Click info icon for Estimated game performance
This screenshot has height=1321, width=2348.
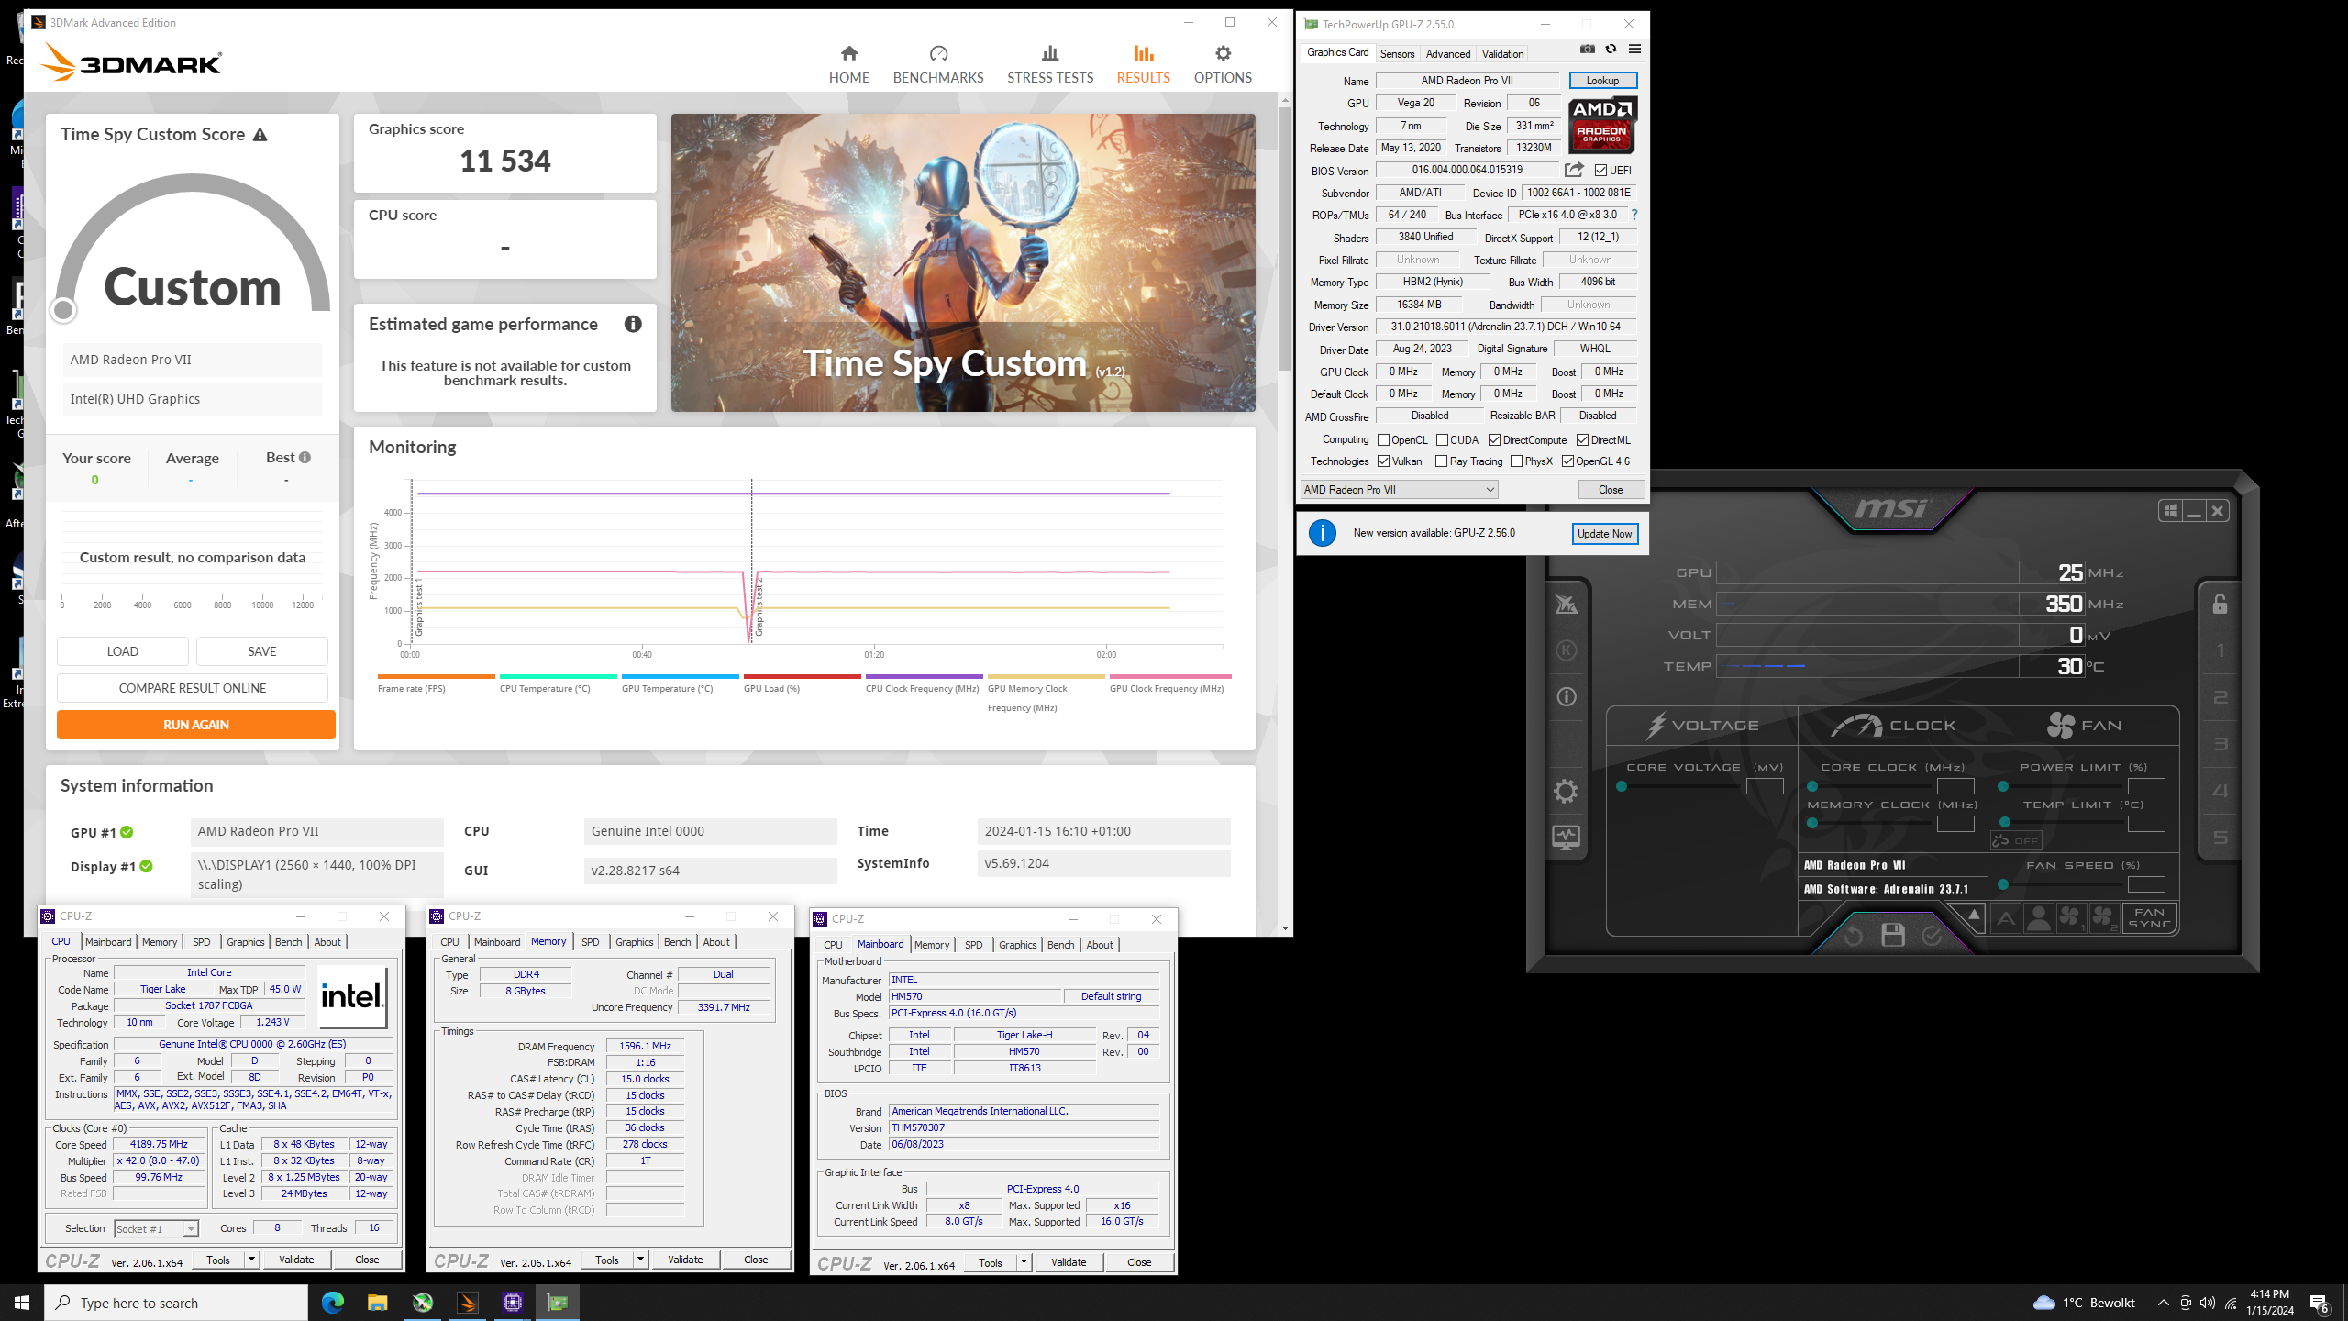[x=633, y=324]
